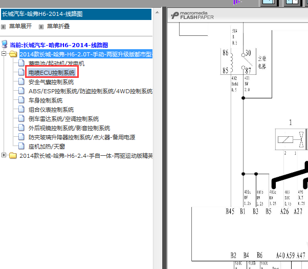Click the computer icon next to 当前 heading
308x269 pixels.
coord(5,45)
